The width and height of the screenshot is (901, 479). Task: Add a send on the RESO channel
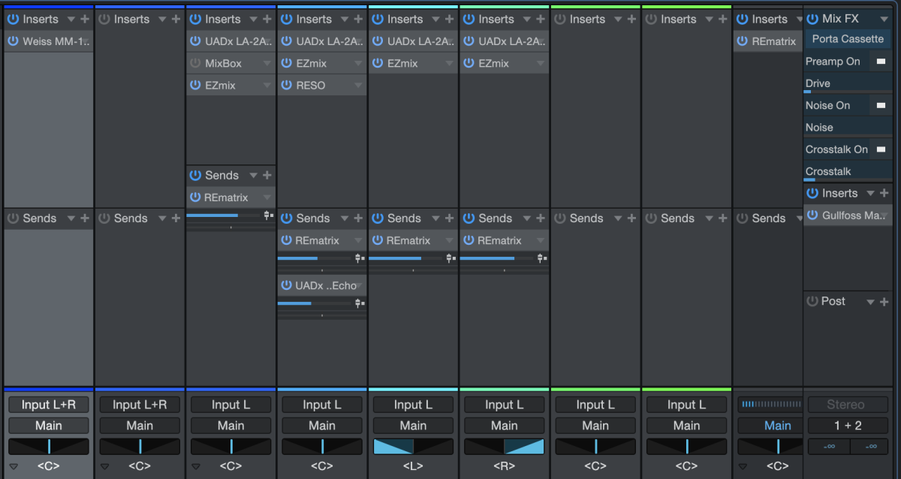[358, 218]
